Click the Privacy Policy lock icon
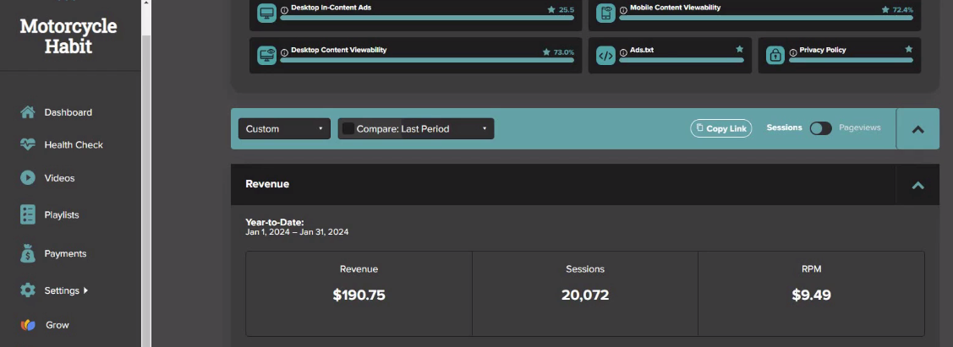This screenshot has height=347, width=953. click(775, 56)
